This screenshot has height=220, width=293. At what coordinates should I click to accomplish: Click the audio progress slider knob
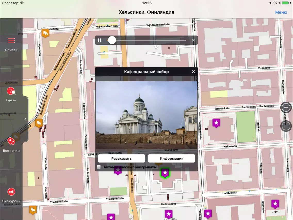[x=112, y=40]
